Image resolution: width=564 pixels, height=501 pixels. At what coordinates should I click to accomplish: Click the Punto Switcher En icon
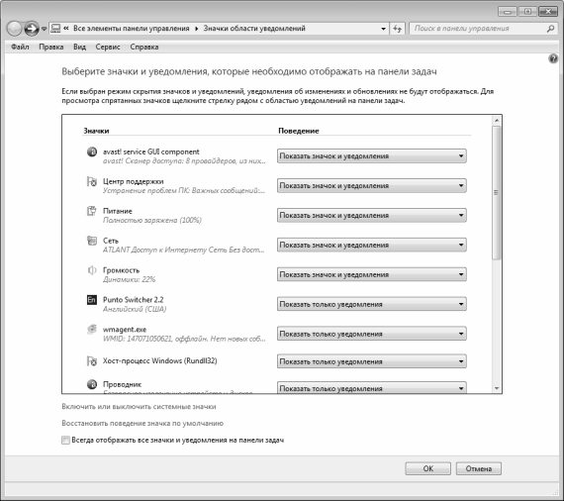click(x=92, y=299)
